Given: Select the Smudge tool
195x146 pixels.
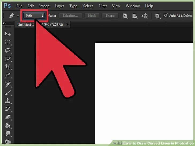Looking at the screenshot, I should 8,134.
